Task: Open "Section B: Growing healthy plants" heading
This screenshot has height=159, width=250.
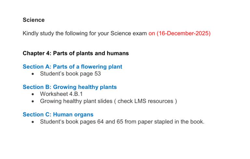Action: (70, 87)
